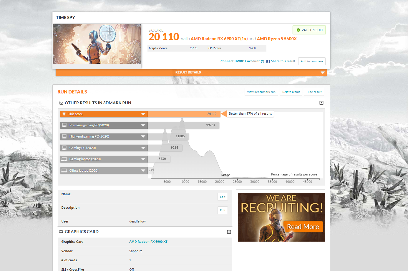Click the 20110 score bar value
This screenshot has width=408, height=271.
pyautogui.click(x=212, y=114)
